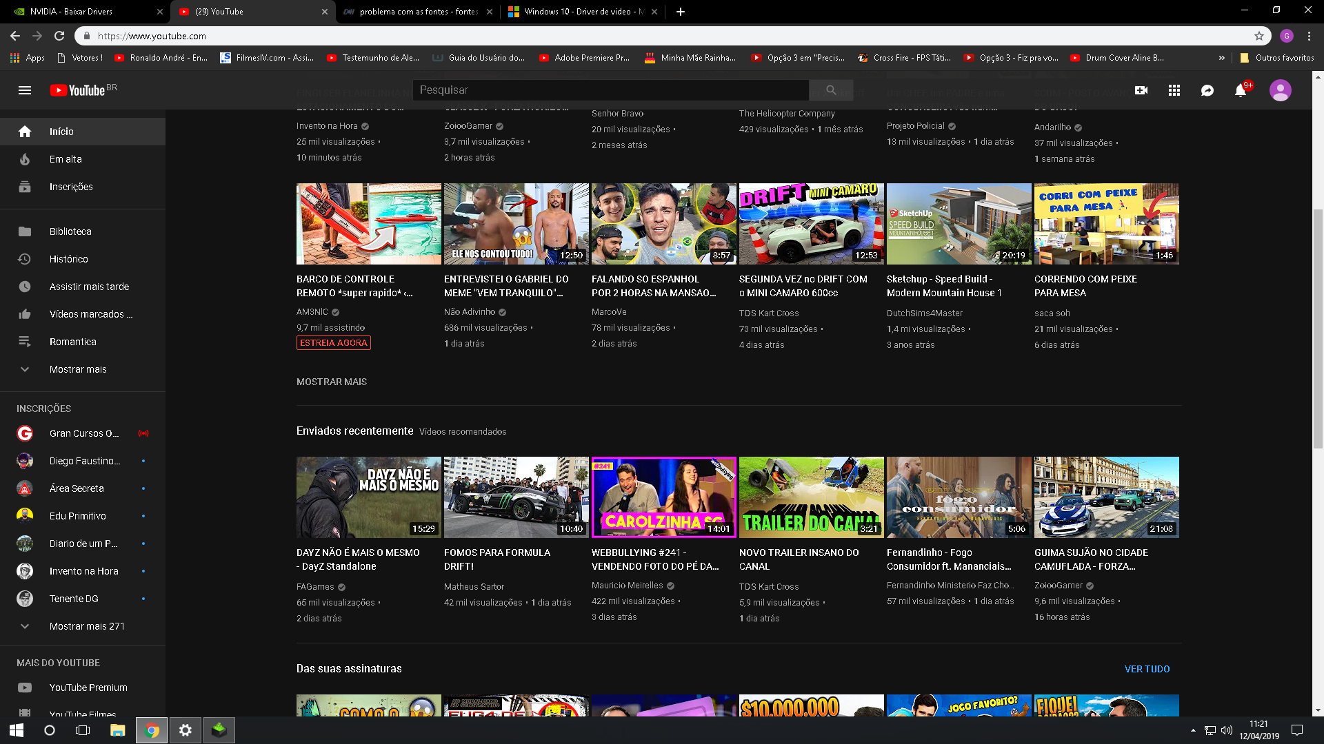Open Vídeos marcados liked videos
This screenshot has height=744, width=1324.
[83, 314]
